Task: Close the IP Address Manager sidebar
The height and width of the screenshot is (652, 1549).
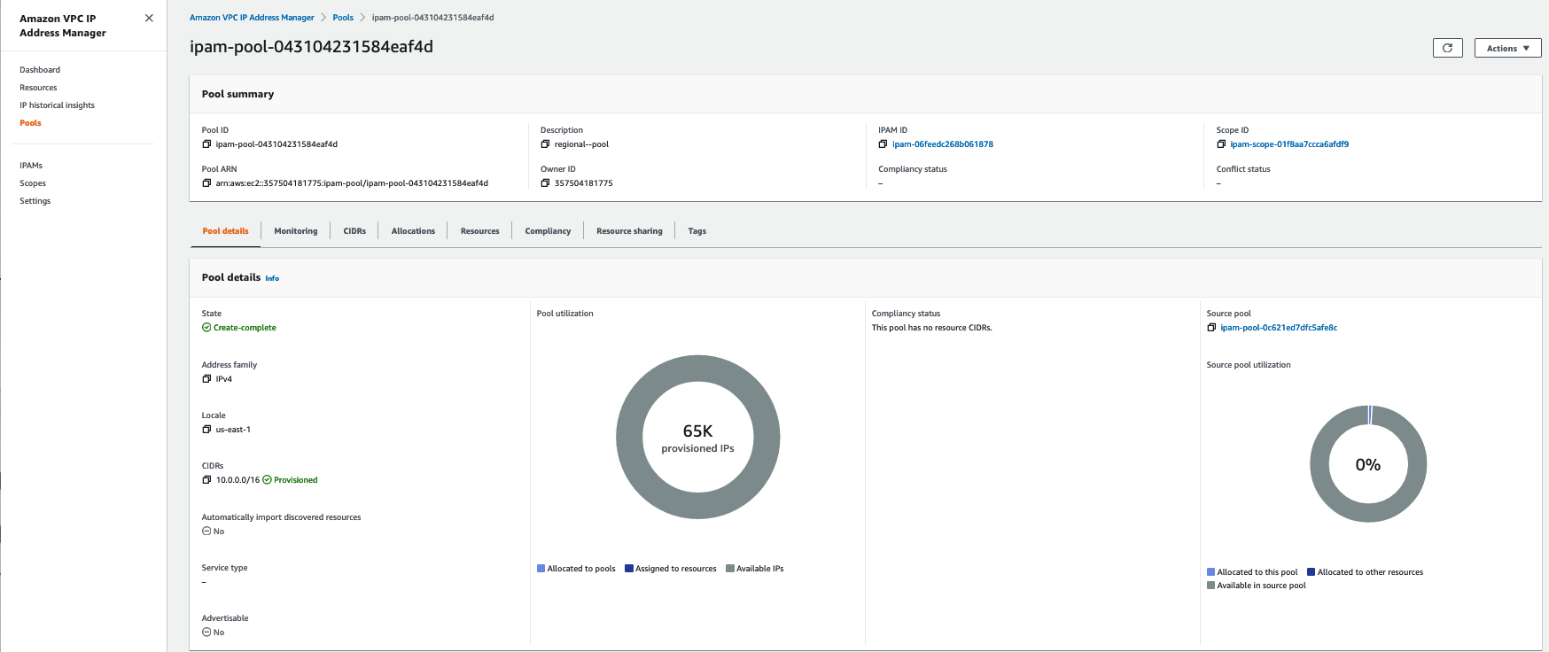Action: 149,19
